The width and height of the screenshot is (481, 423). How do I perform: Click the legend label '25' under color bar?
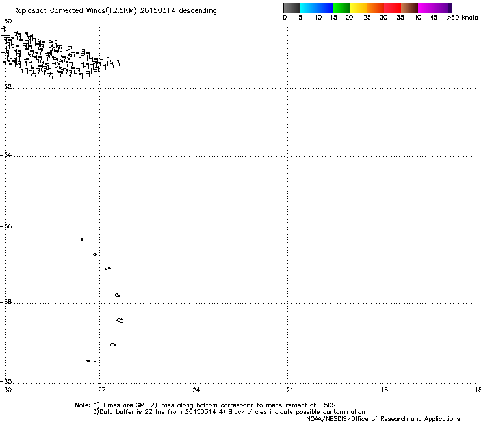(367, 18)
